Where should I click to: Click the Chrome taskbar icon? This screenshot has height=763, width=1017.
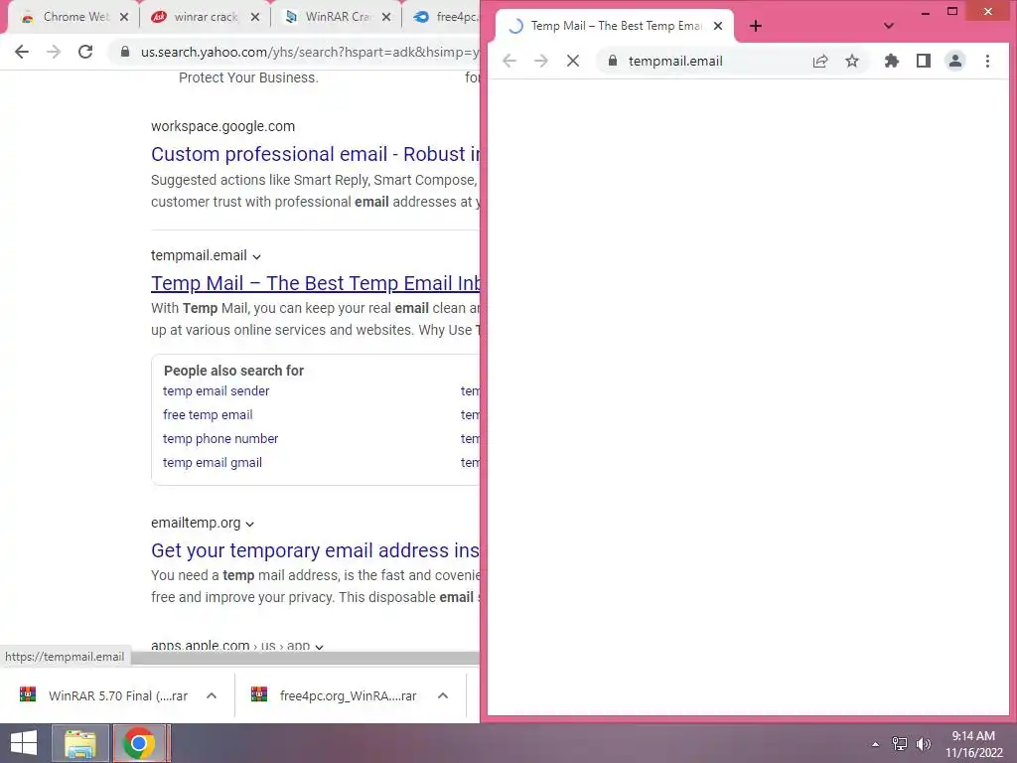pyautogui.click(x=139, y=743)
